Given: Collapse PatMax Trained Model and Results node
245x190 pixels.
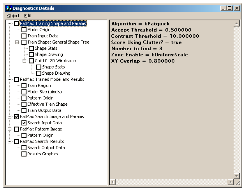Looking at the screenshot, I should click(x=10, y=79).
